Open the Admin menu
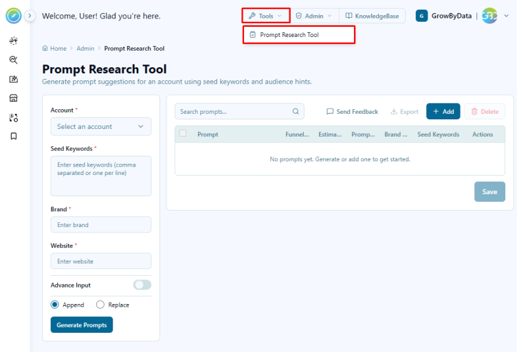This screenshot has width=517, height=352. tap(314, 16)
